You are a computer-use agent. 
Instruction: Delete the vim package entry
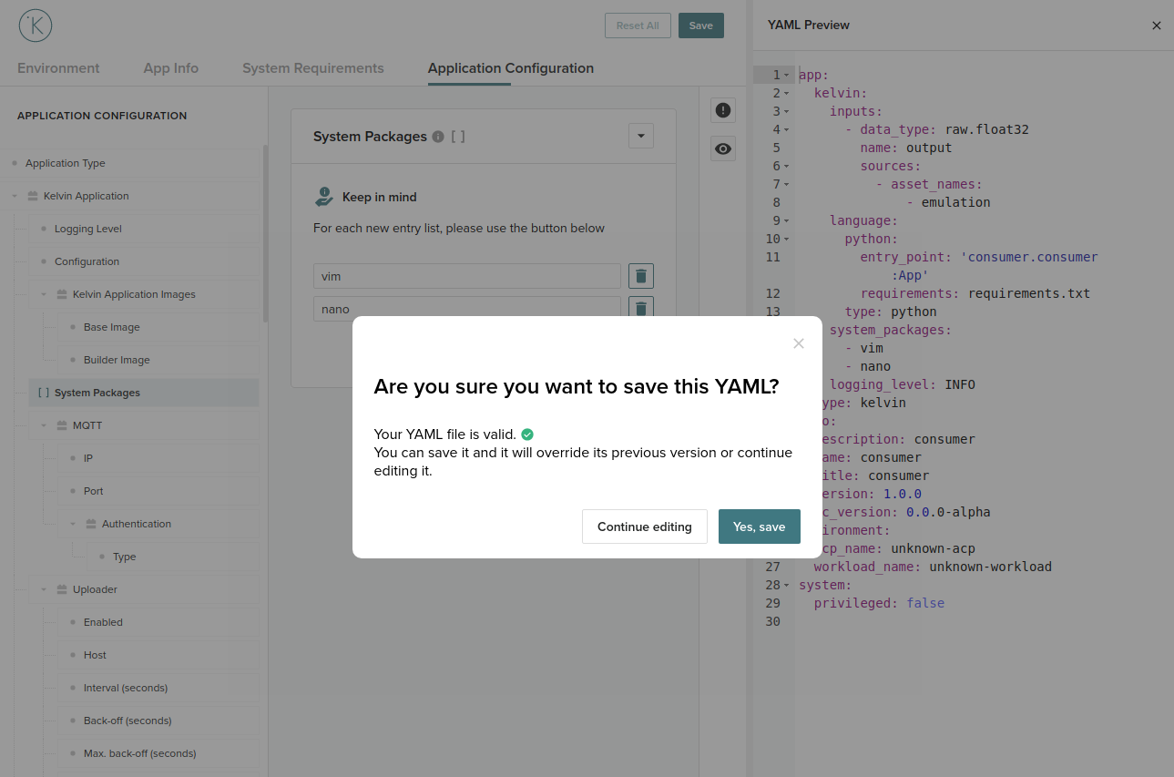click(x=641, y=276)
